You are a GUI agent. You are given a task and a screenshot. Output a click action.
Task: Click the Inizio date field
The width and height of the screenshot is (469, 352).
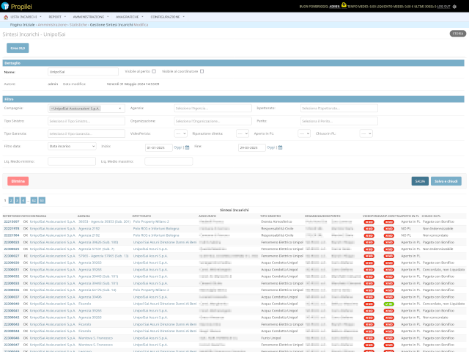click(x=159, y=147)
